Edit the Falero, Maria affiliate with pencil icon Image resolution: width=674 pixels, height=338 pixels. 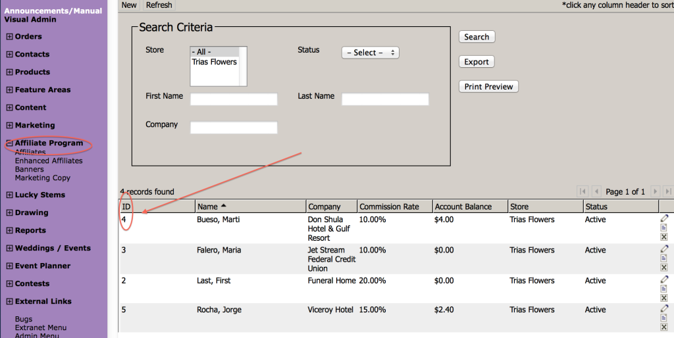pyautogui.click(x=664, y=249)
